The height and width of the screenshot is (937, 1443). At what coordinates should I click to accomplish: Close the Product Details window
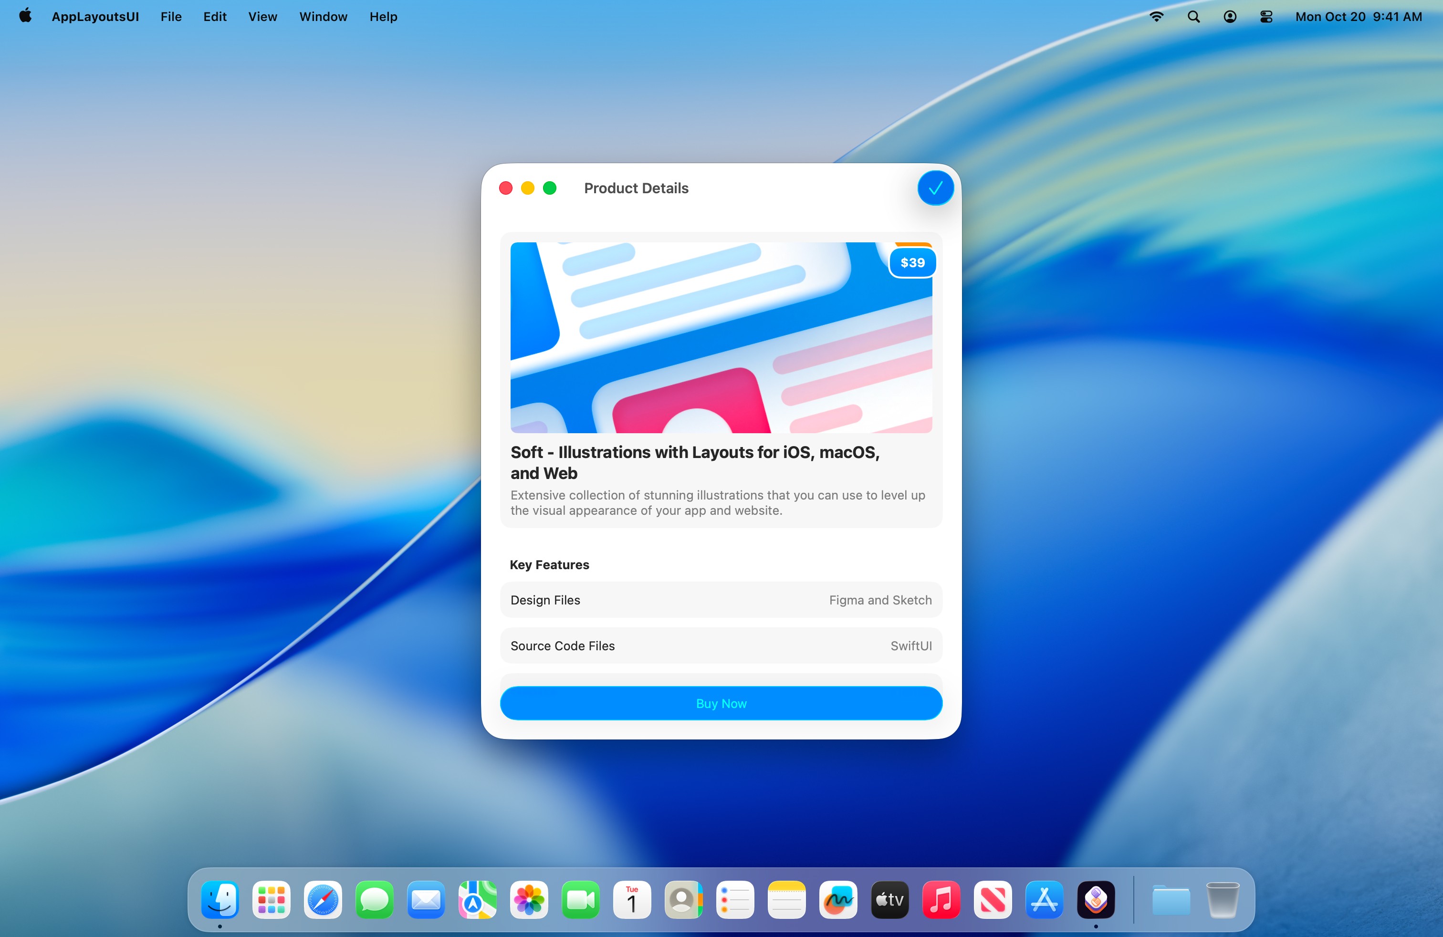pos(506,188)
